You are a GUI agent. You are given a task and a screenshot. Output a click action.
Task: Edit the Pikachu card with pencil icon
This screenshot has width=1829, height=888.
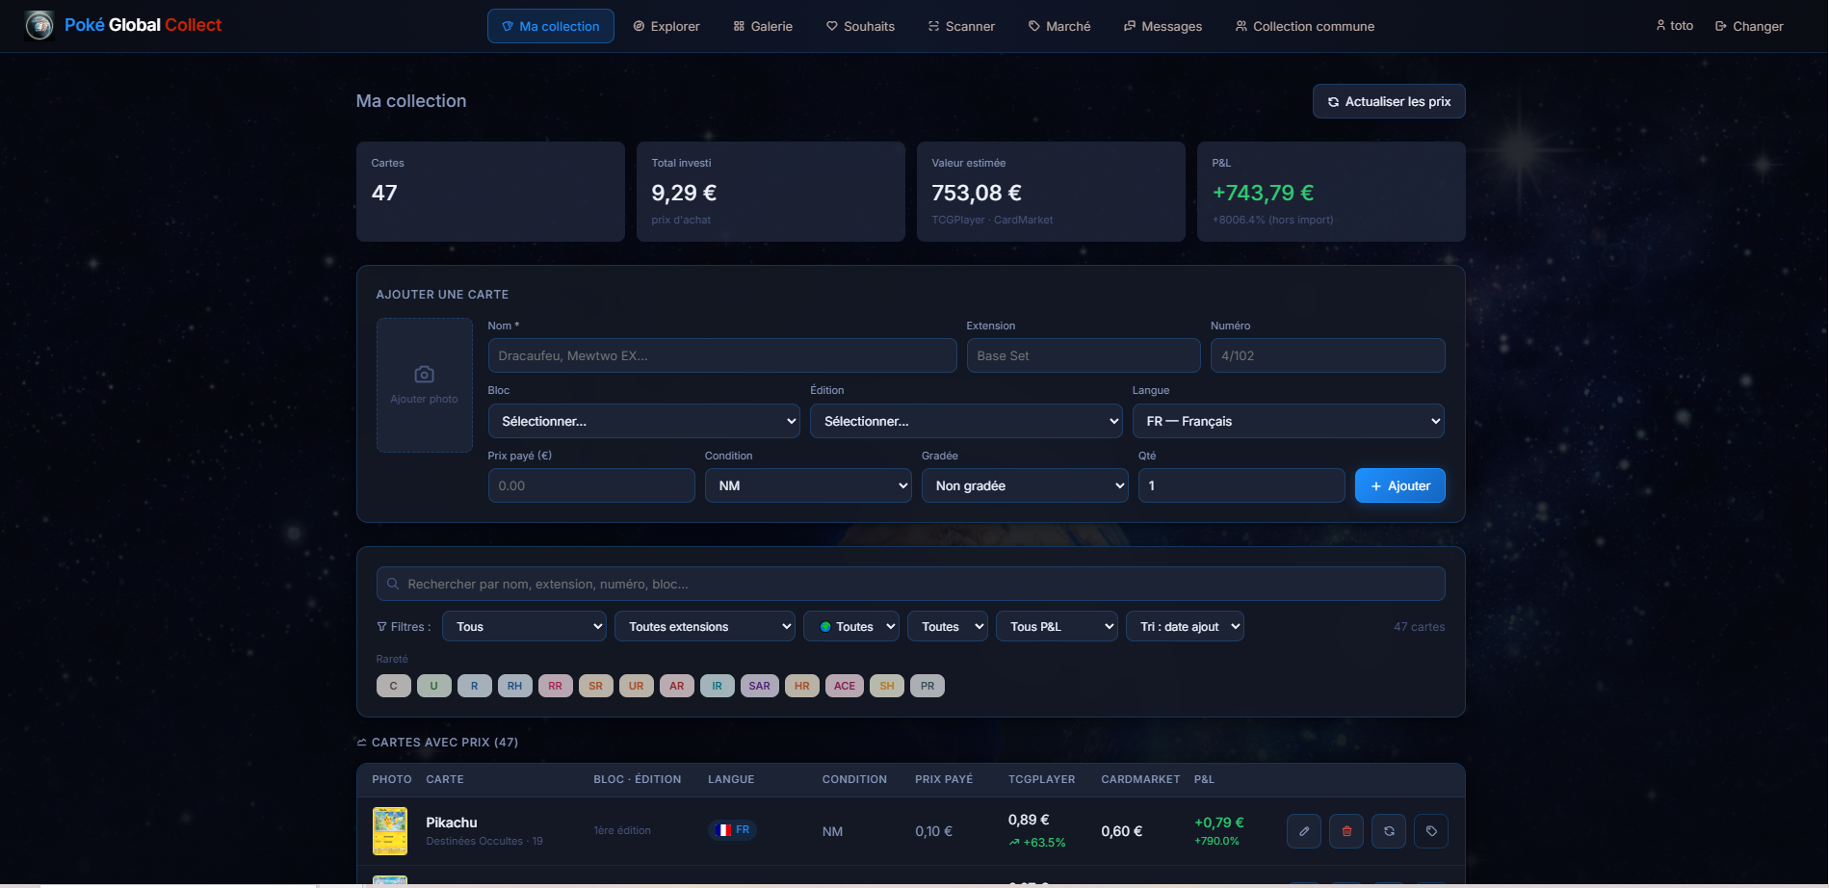[1303, 831]
